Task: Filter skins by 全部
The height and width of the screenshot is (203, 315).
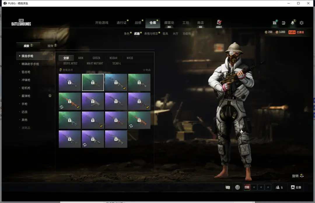Action: coord(66,58)
